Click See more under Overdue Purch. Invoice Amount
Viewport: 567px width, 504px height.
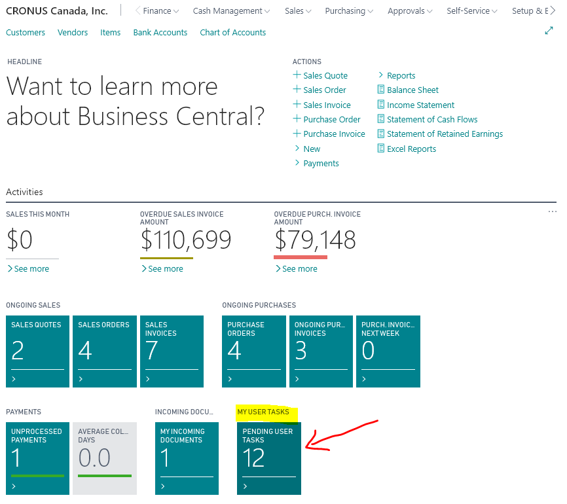pyautogui.click(x=297, y=268)
